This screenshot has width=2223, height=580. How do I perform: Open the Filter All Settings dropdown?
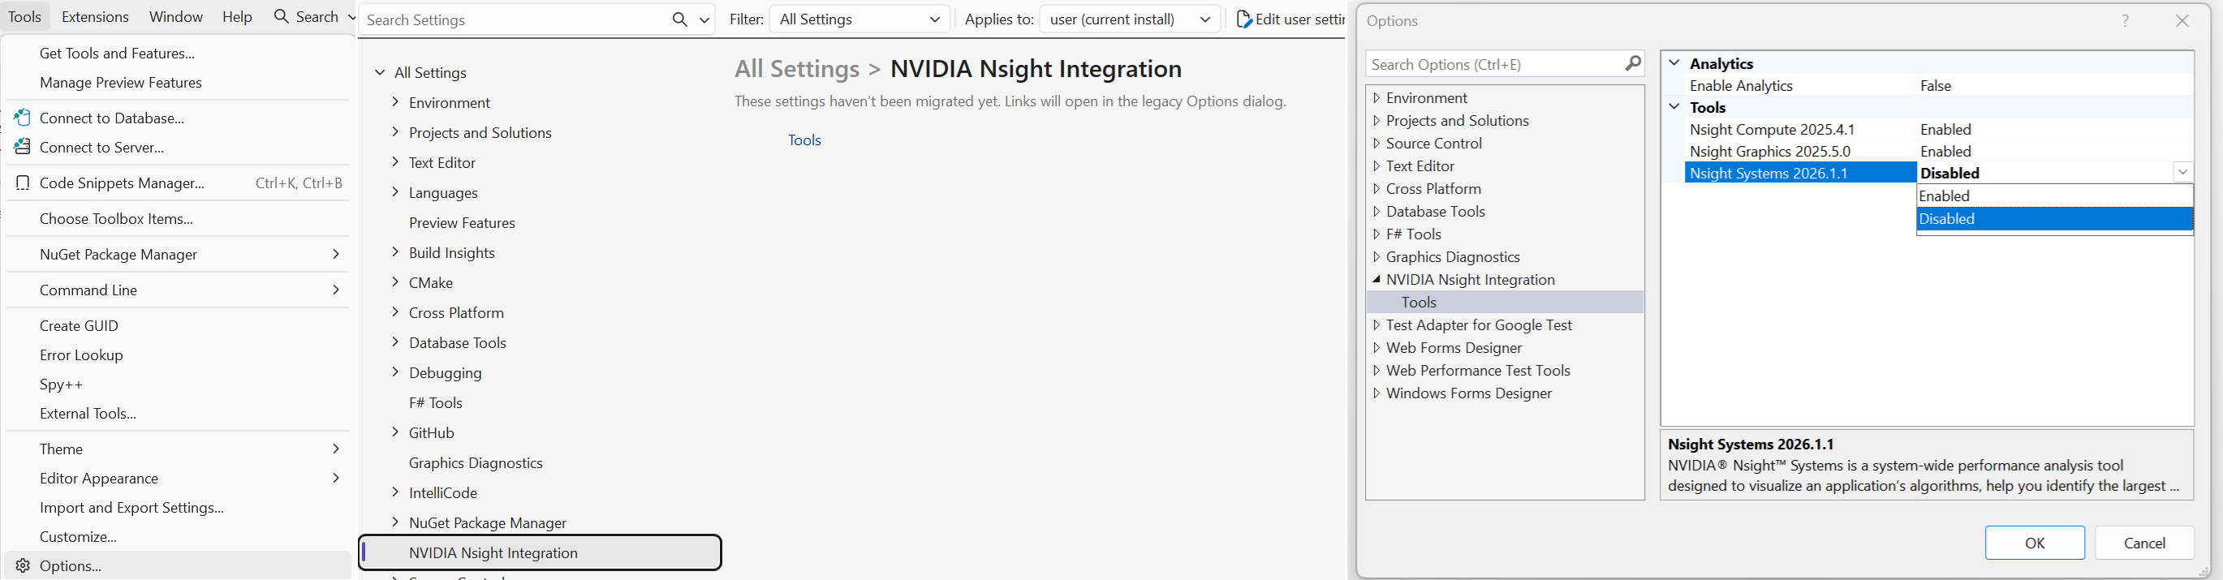pyautogui.click(x=860, y=19)
